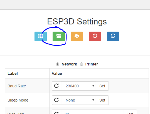Click the ESP3D Settings heading
Viewport: 150px width, 114px height.
pos(77,22)
